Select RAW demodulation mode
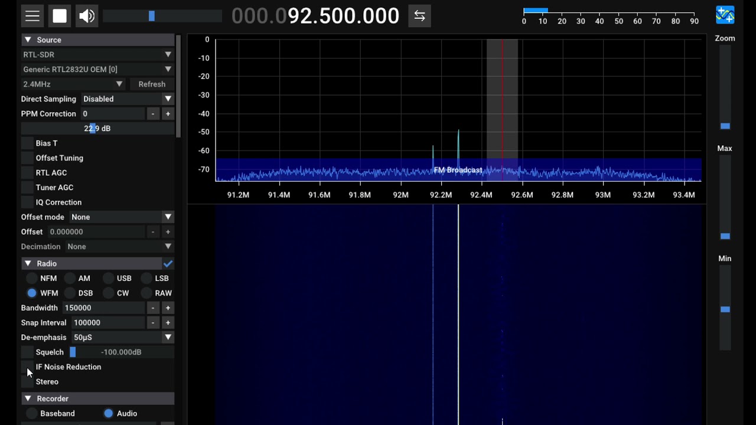 [x=146, y=293]
